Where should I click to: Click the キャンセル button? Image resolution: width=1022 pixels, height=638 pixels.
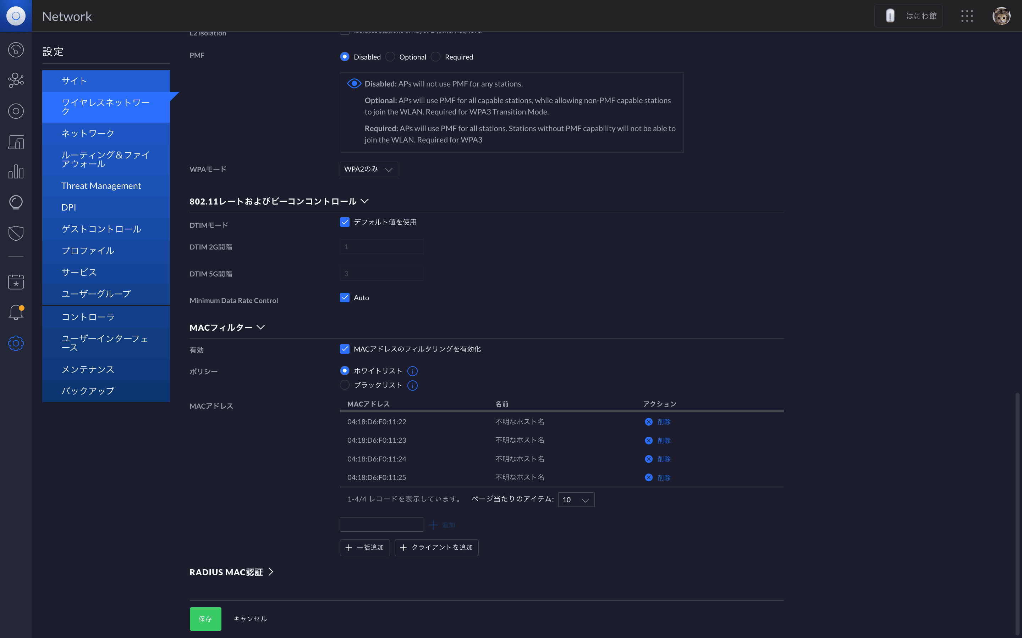pos(250,619)
